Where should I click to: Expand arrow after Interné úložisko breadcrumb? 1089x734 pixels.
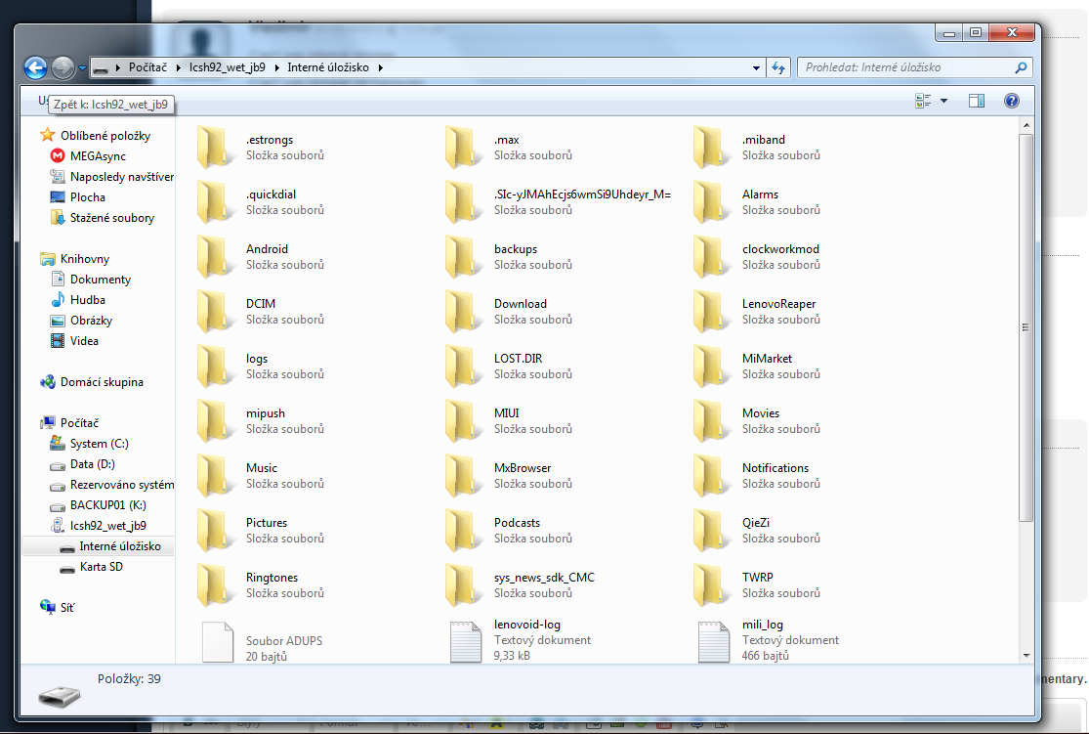click(381, 67)
